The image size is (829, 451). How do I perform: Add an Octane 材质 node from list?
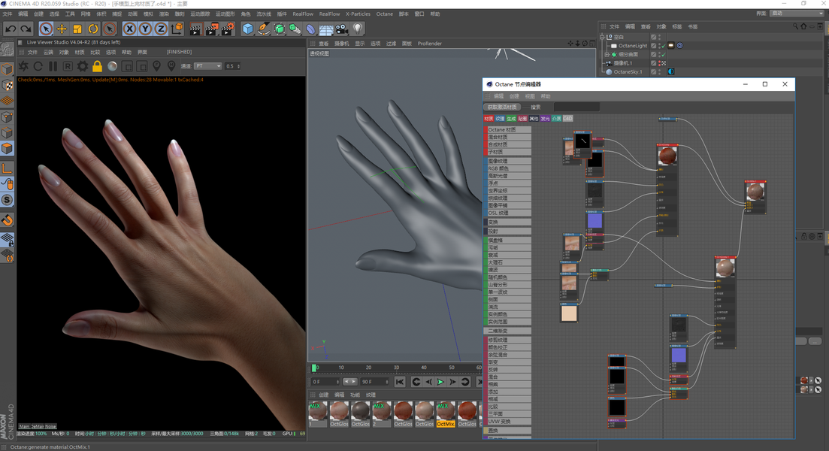click(x=507, y=129)
